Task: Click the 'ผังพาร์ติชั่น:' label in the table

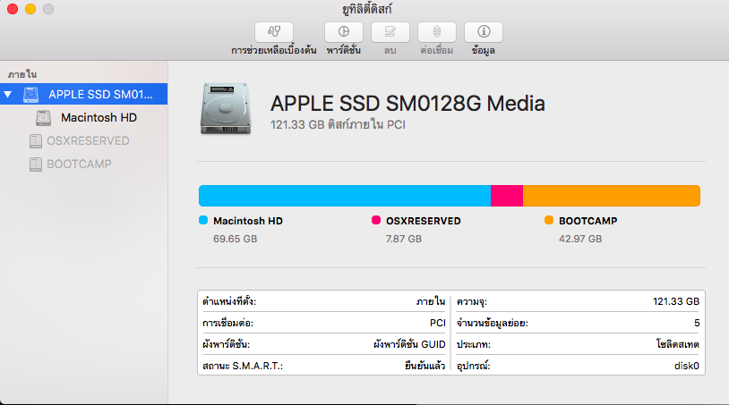Action: (x=226, y=344)
